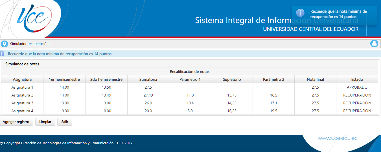Click the Agregar registro button
The height and width of the screenshot is (166, 381).
click(16, 122)
